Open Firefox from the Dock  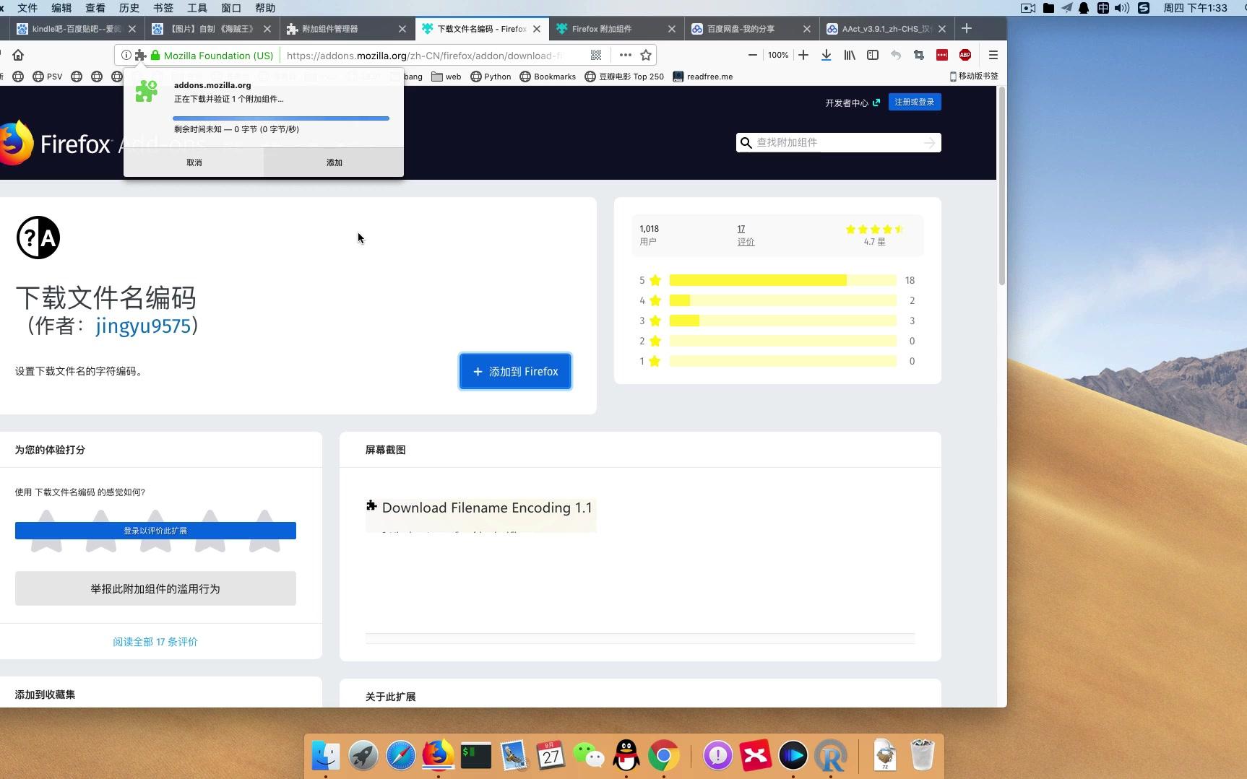pos(438,755)
